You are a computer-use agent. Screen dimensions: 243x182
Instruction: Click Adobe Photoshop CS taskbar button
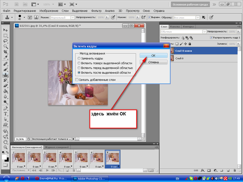pyautogui.click(x=90, y=178)
